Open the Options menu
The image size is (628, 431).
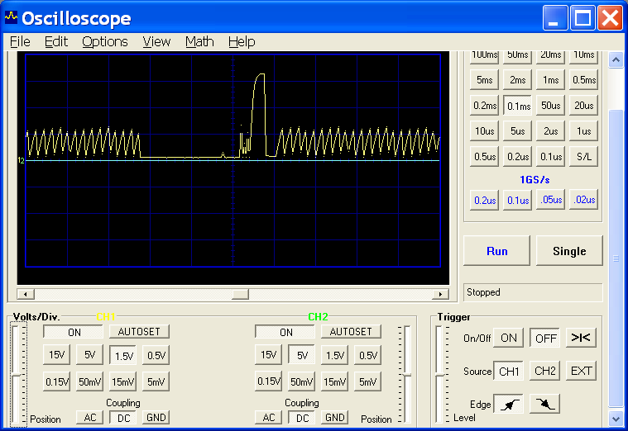pos(105,41)
